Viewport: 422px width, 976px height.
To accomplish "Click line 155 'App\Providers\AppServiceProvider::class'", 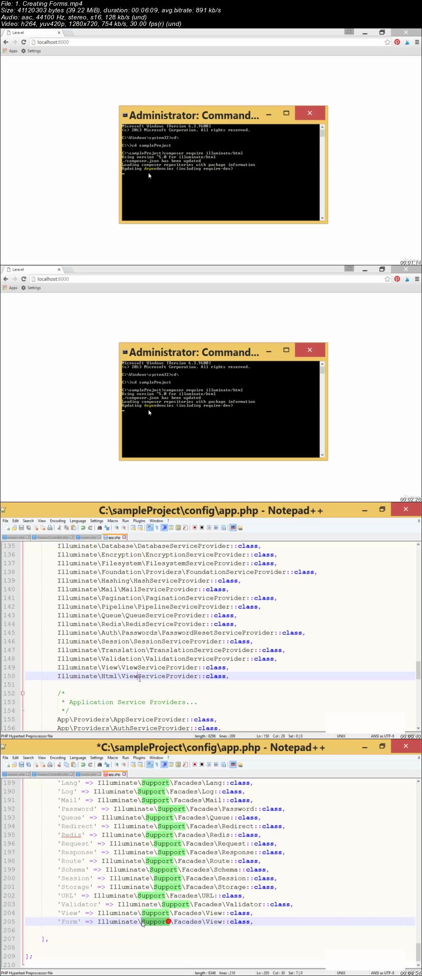I will [x=137, y=719].
